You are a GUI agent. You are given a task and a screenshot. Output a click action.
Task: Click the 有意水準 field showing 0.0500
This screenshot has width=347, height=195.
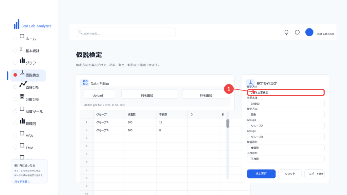(x=286, y=104)
